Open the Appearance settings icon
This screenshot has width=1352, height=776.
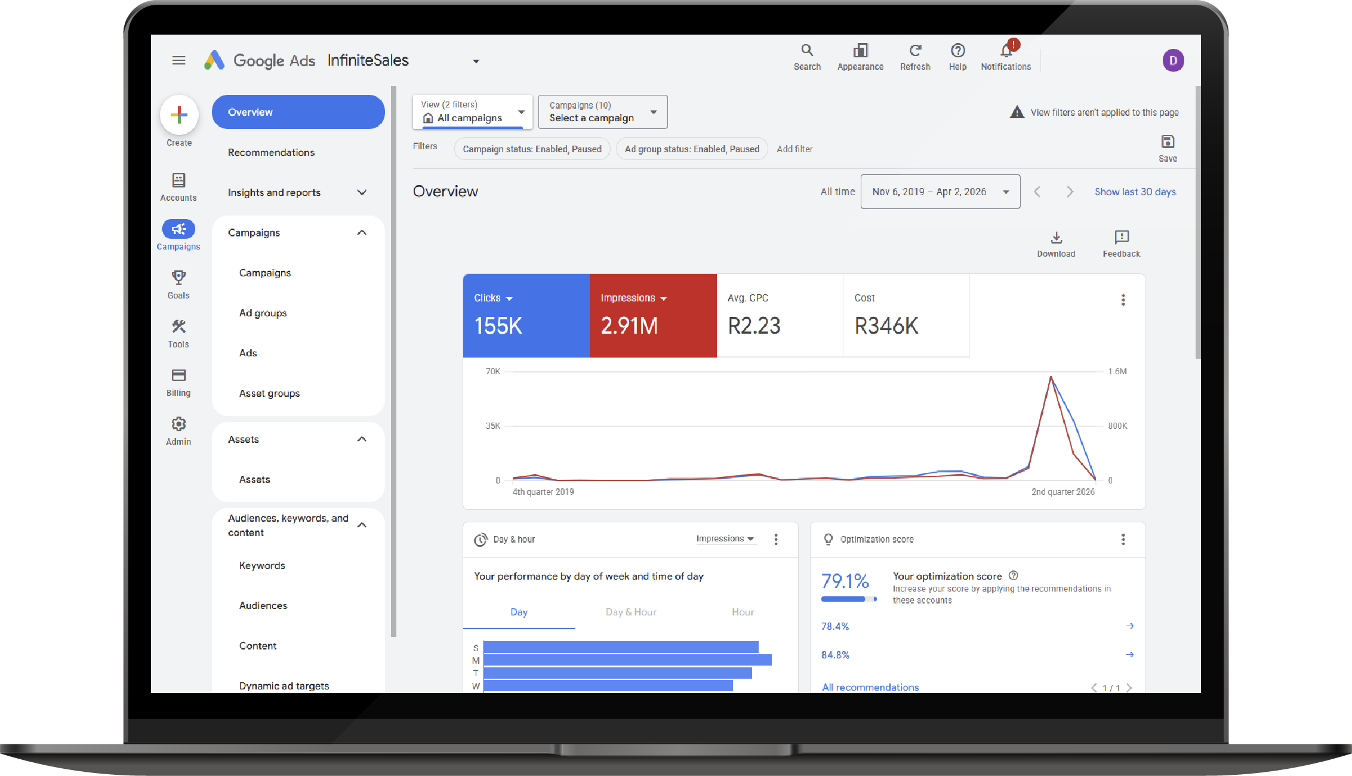(x=860, y=51)
